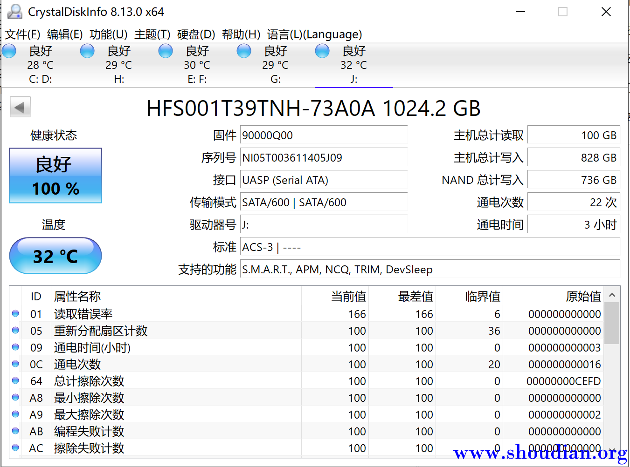Click the 当前值 column header
Image resolution: width=630 pixels, height=467 pixels.
pyautogui.click(x=335, y=296)
